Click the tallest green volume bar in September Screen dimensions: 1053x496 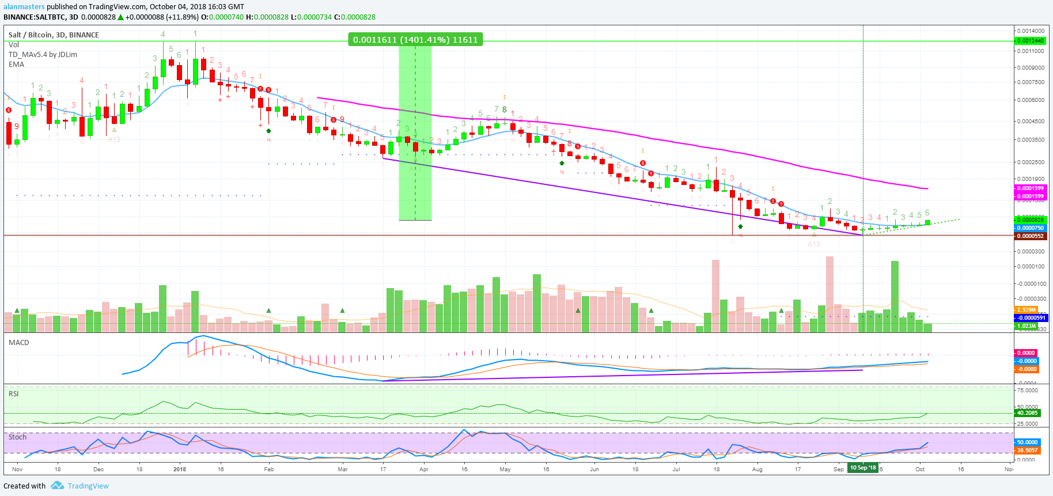[x=895, y=297]
